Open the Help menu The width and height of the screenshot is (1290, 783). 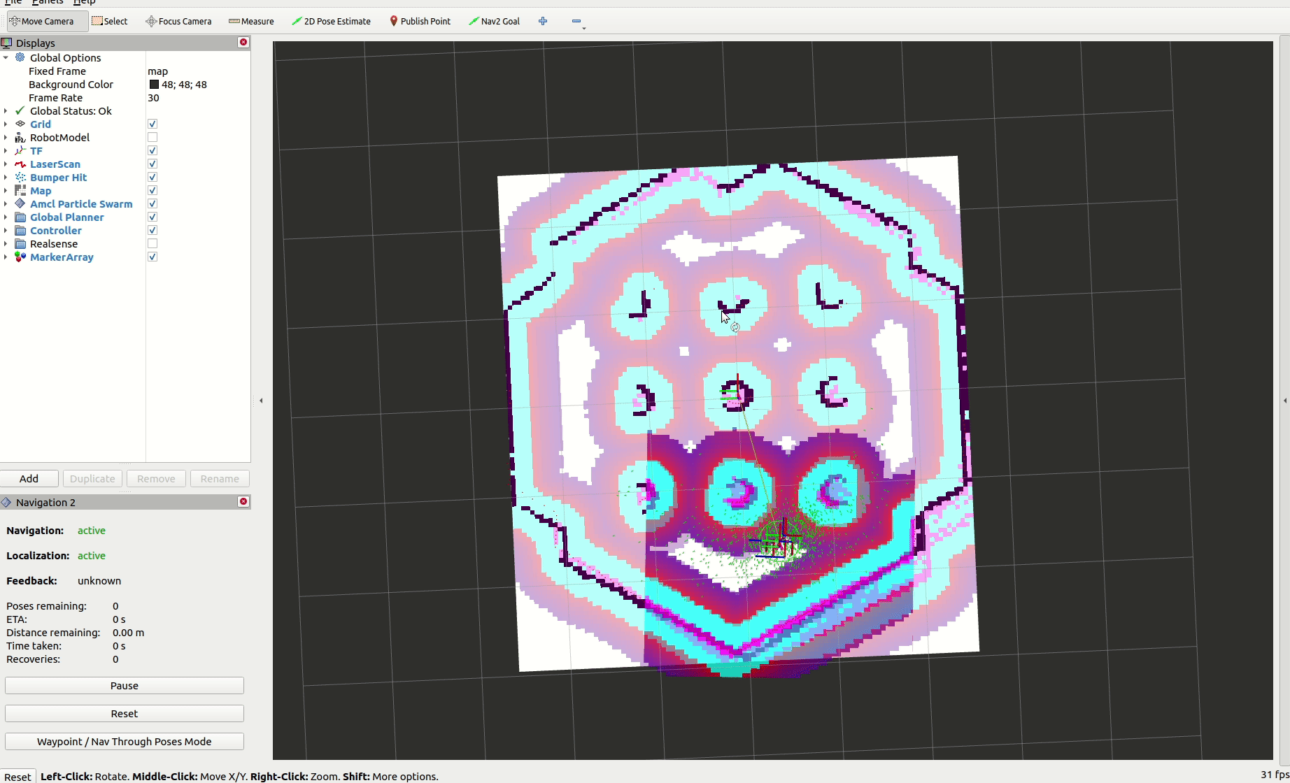pyautogui.click(x=84, y=2)
